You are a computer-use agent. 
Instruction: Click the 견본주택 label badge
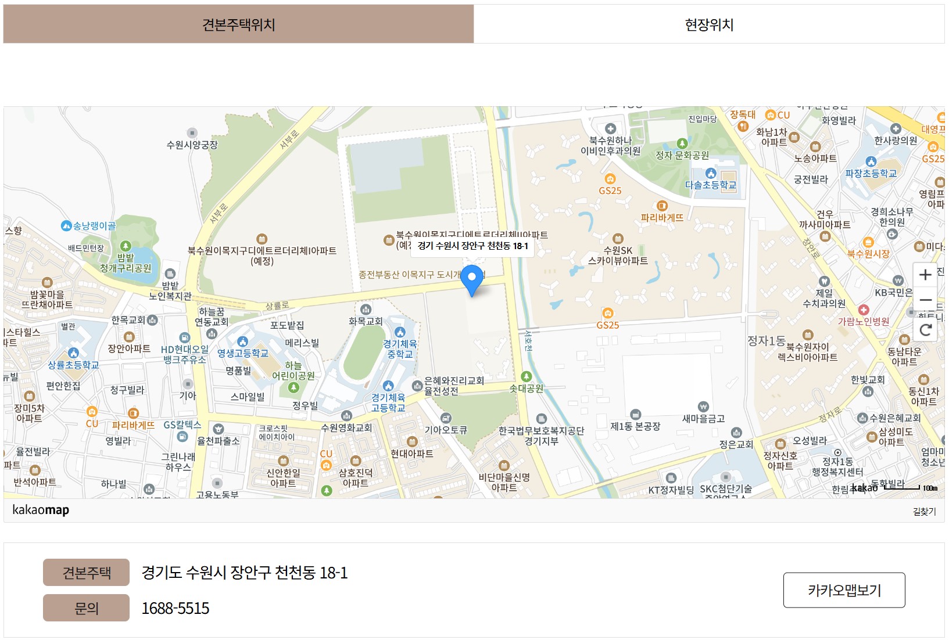[86, 573]
